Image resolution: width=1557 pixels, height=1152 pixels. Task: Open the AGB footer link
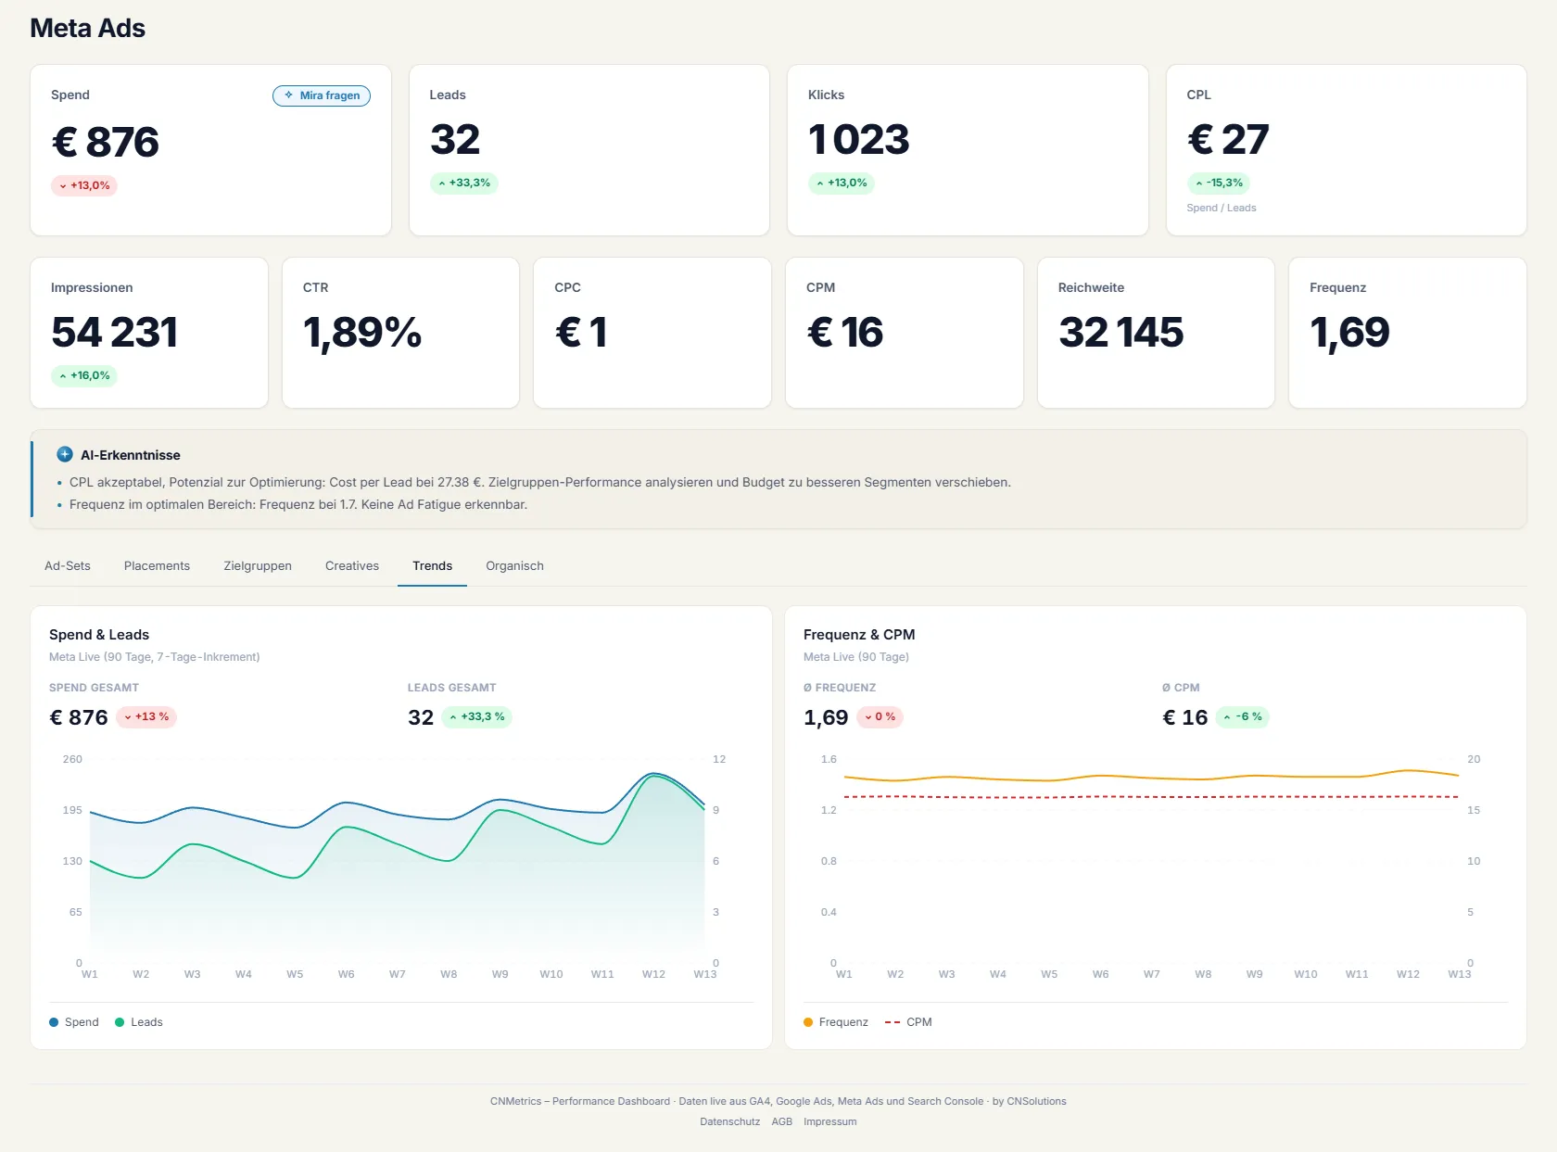click(x=782, y=1121)
